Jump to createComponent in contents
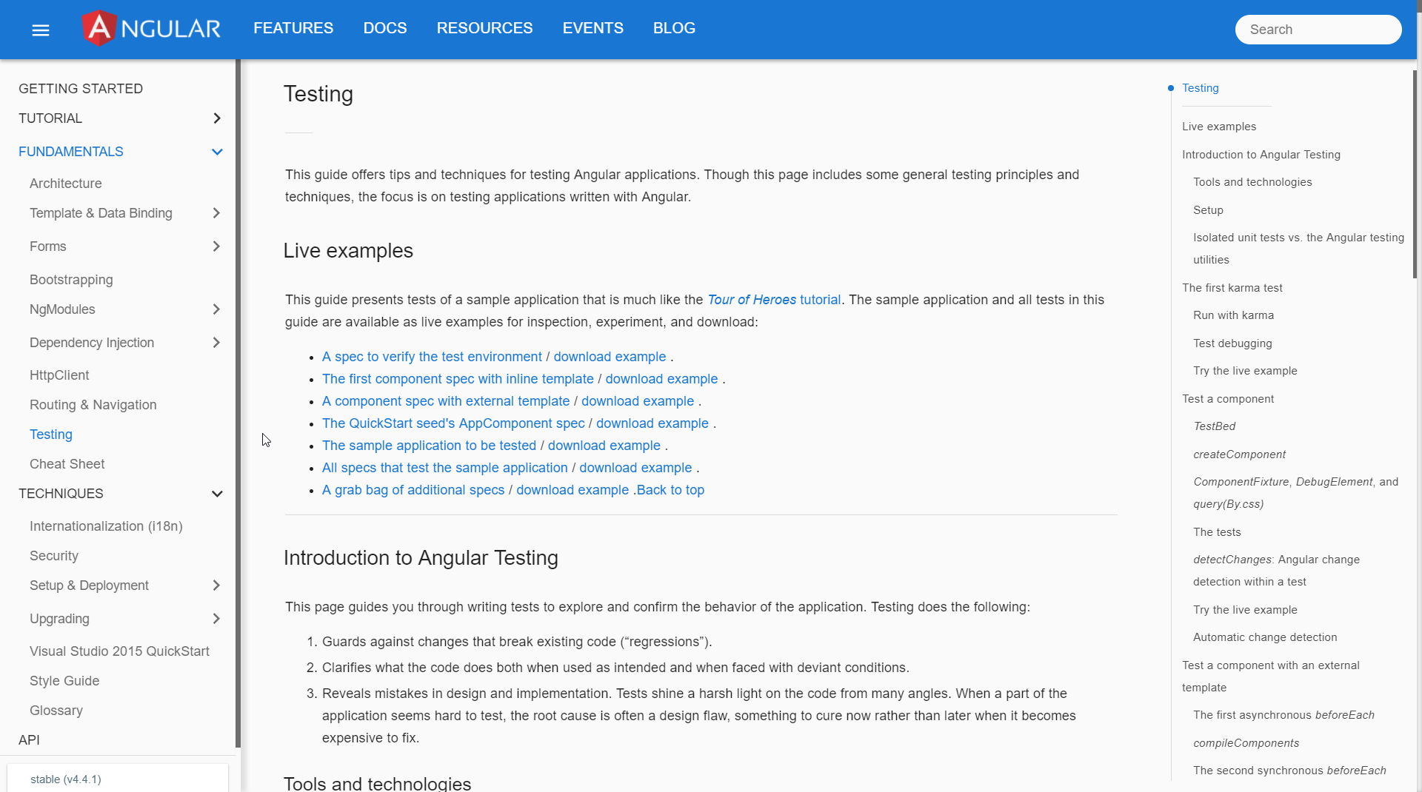Viewport: 1422px width, 792px height. pos(1240,454)
